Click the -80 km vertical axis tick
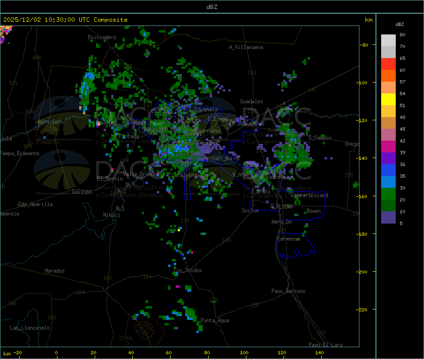Viewport: 424px width, 359px height. click(x=364, y=45)
